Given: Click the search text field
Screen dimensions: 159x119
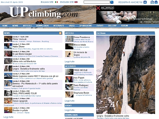Looking at the screenshot, I should (97, 2).
